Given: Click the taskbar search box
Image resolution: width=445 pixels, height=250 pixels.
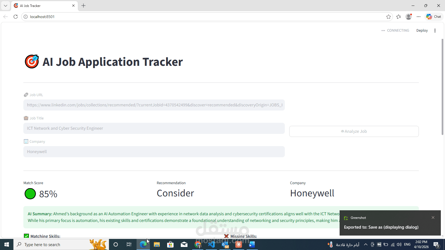Looking at the screenshot, I should pos(61,244).
